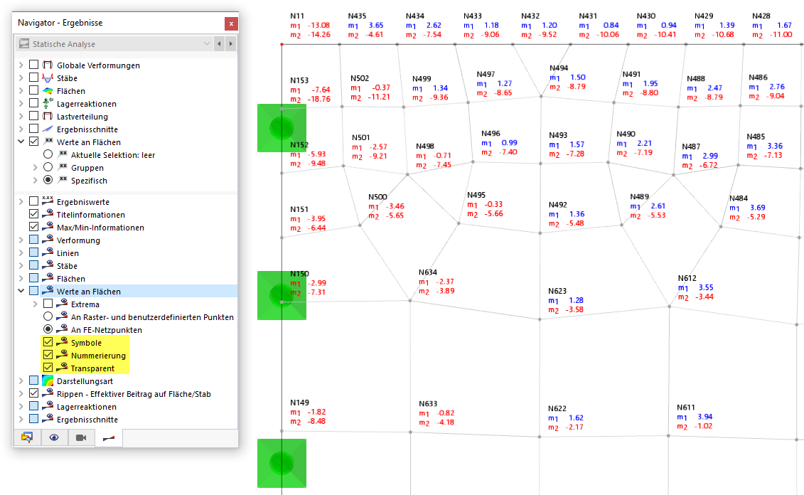Click the green support symbol near node N152
Viewport: 804px width, 495px height.
(x=282, y=128)
